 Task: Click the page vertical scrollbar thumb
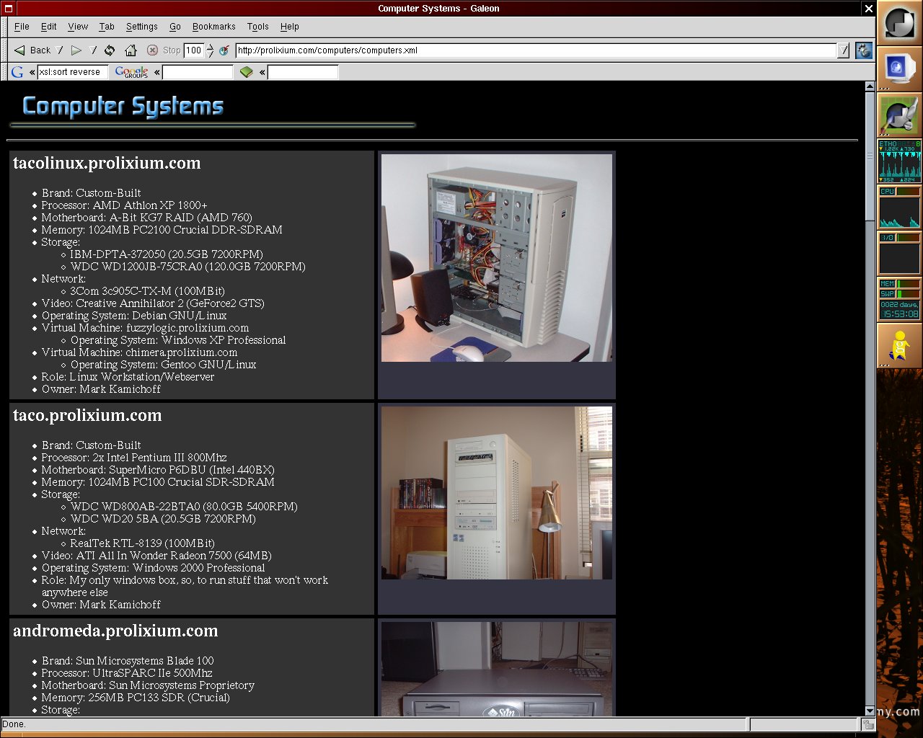pos(870,156)
